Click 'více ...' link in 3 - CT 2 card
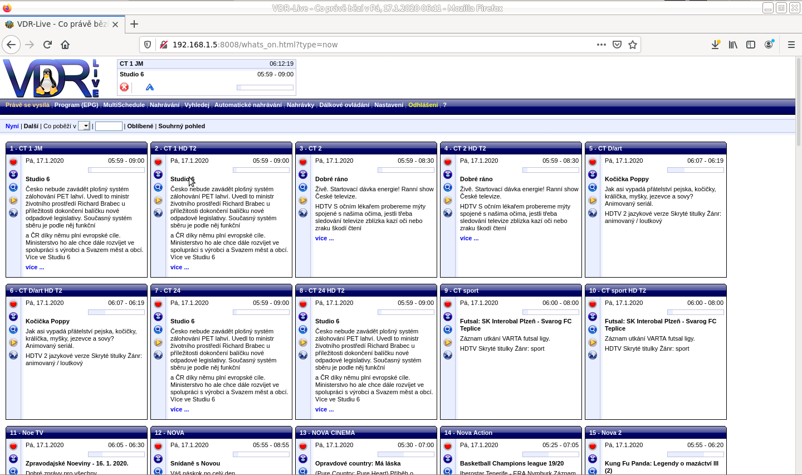This screenshot has height=475, width=802. click(x=324, y=238)
